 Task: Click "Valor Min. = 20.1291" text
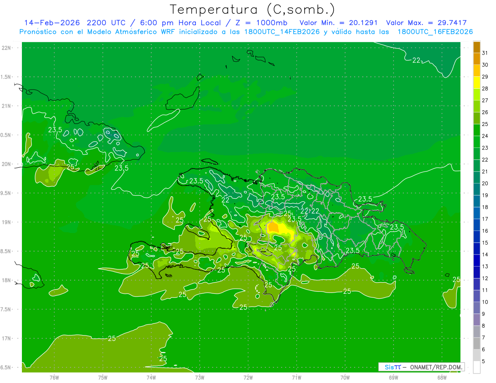point(339,23)
